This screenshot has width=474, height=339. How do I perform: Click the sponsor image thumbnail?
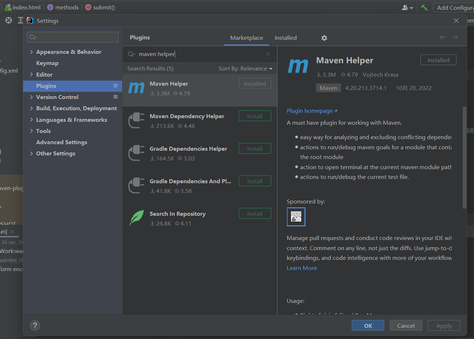(296, 216)
